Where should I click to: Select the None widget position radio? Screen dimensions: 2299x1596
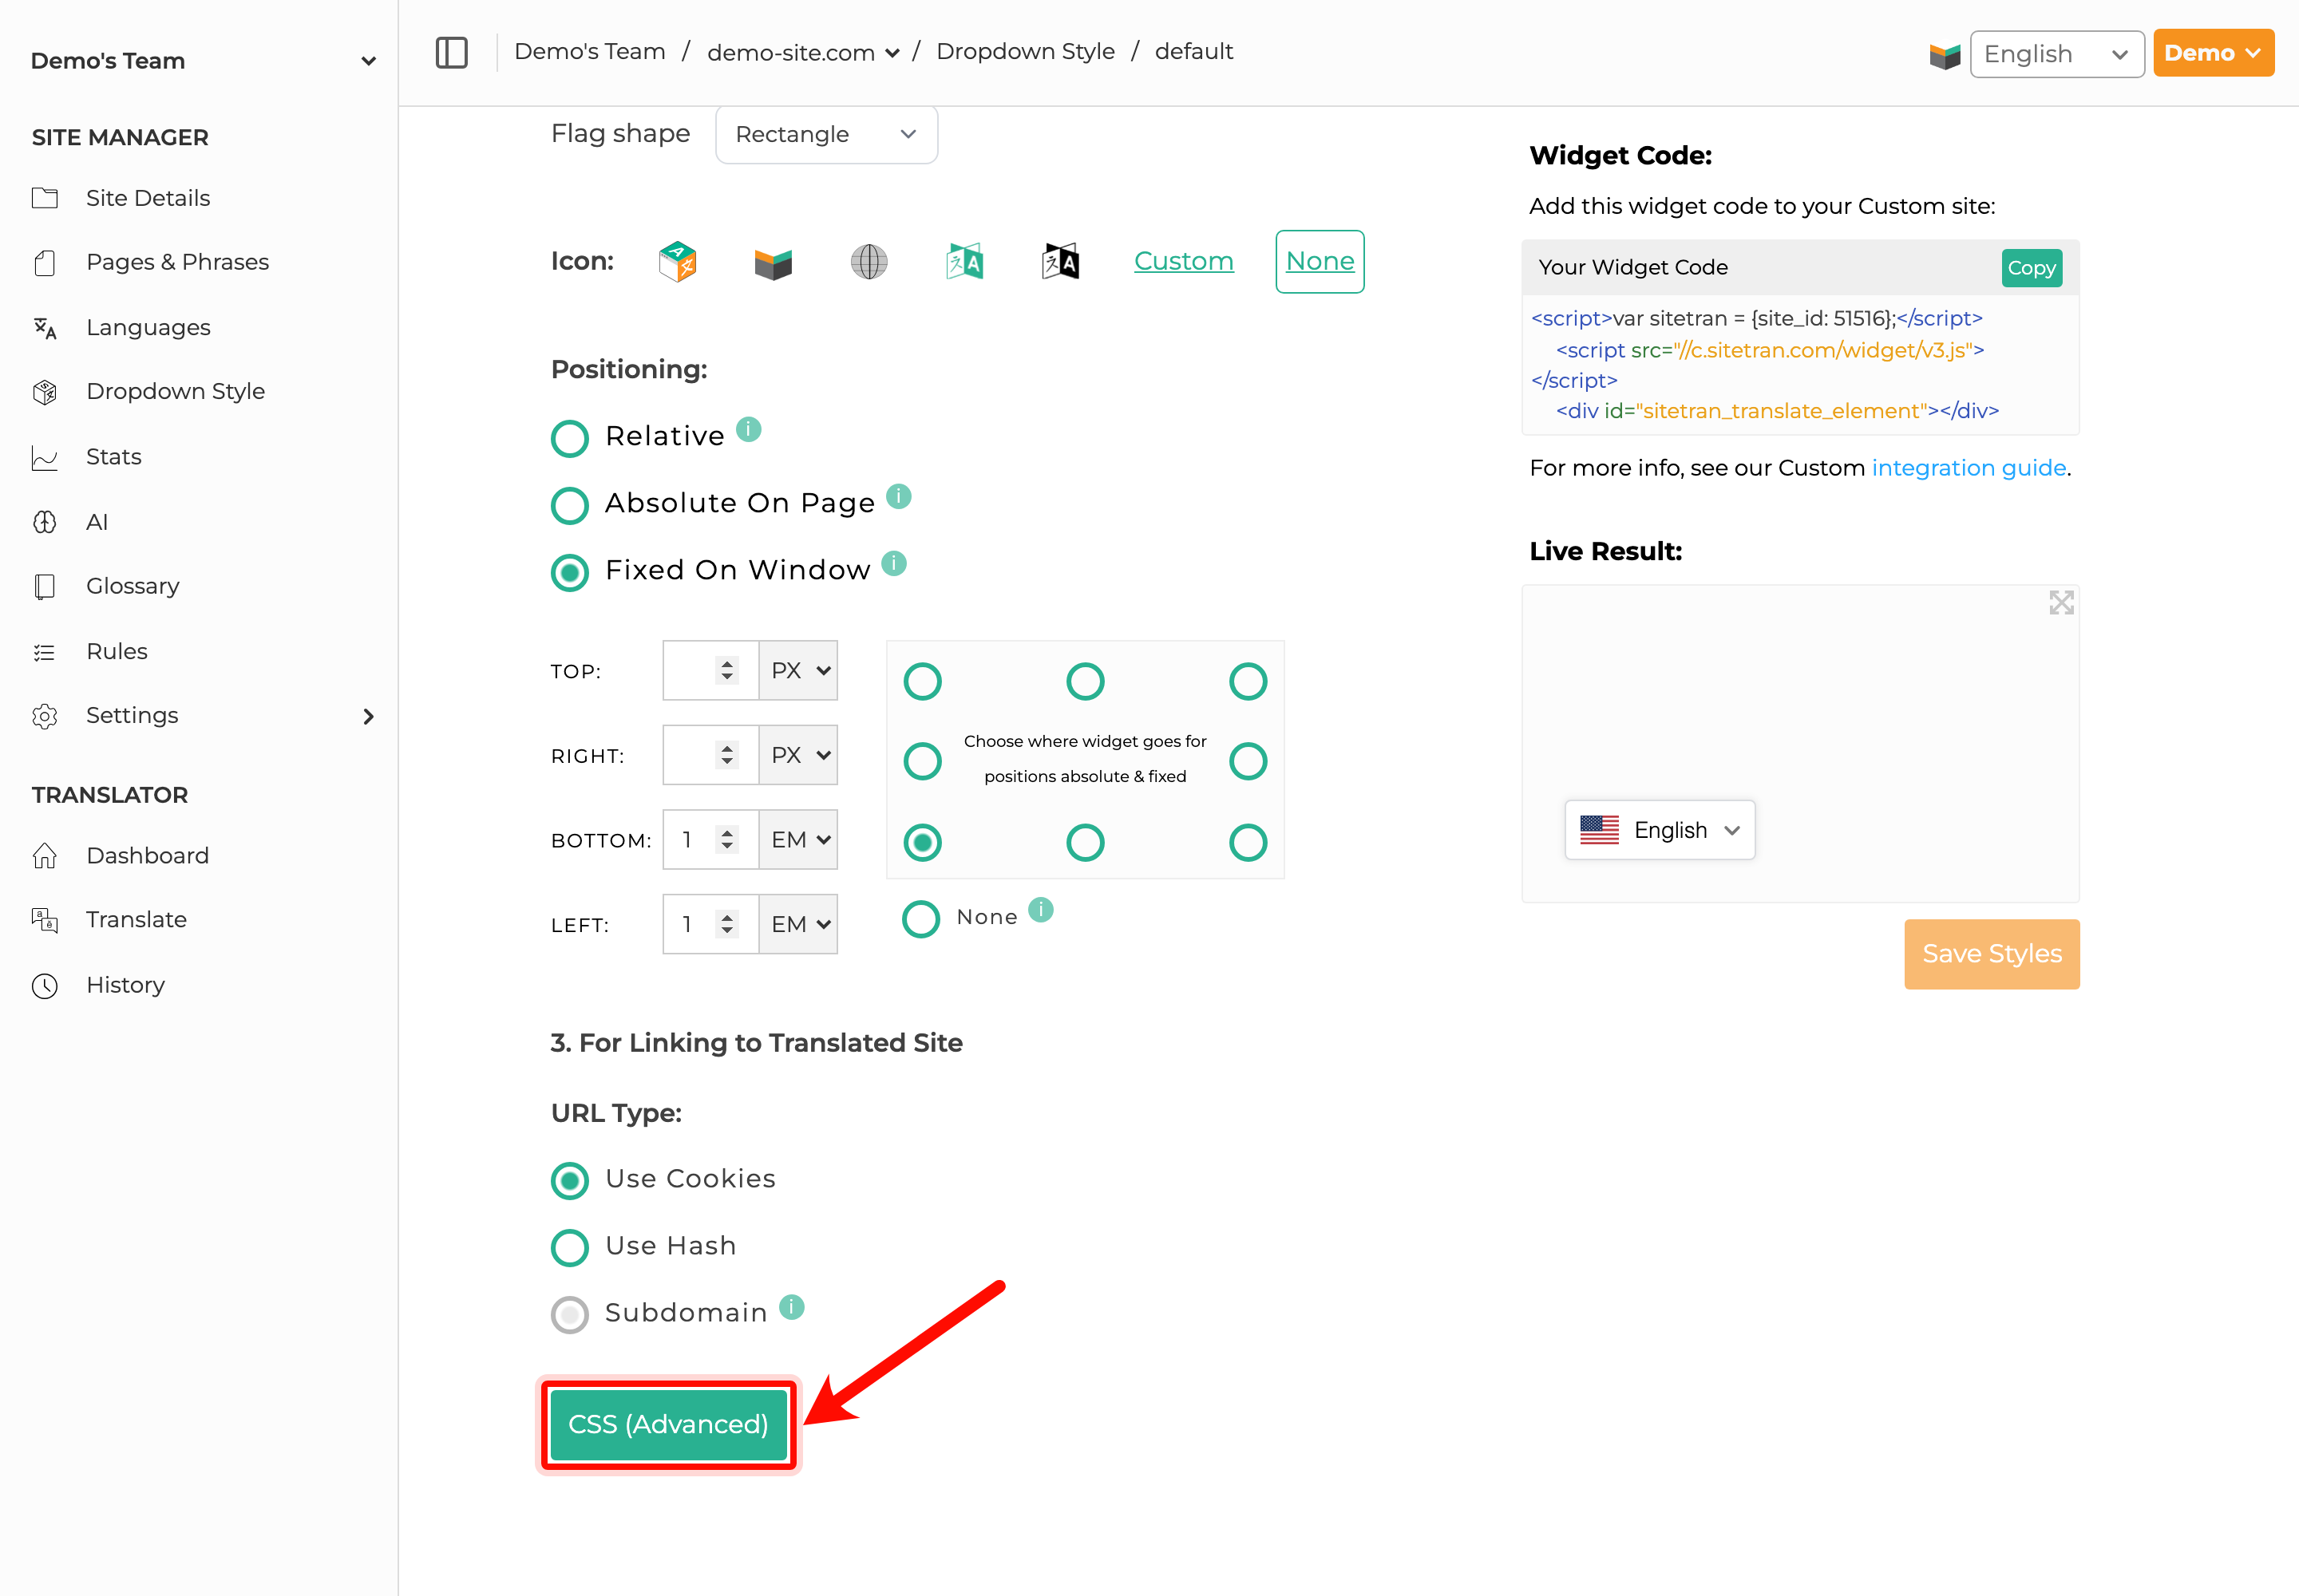pyautogui.click(x=920, y=919)
